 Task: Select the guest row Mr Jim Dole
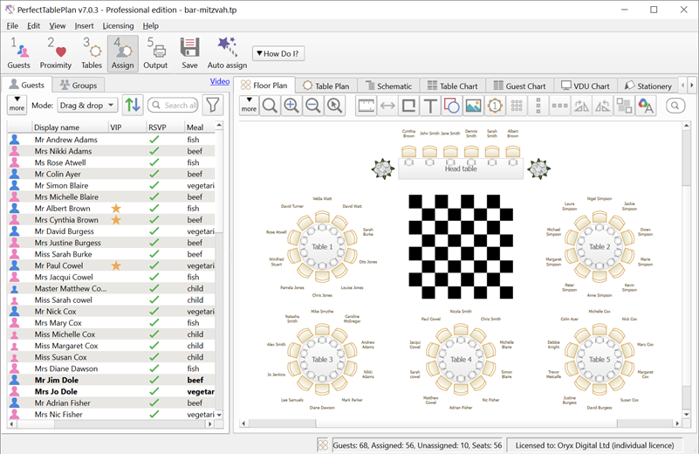(111, 380)
